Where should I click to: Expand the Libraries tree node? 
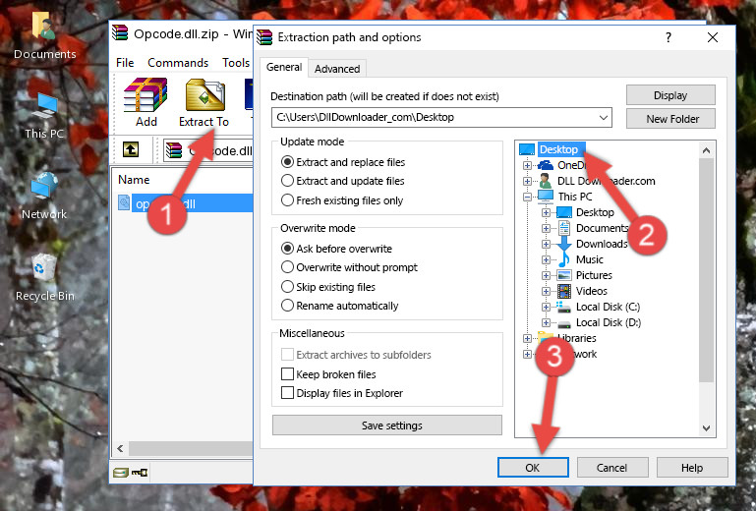click(527, 338)
